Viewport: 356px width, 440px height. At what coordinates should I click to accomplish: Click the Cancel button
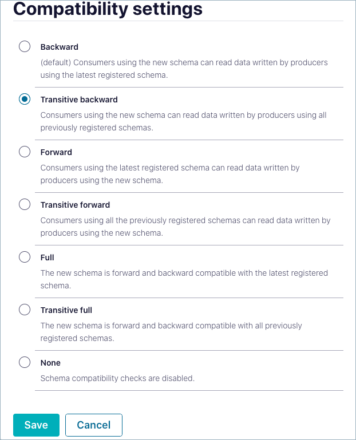pos(94,425)
